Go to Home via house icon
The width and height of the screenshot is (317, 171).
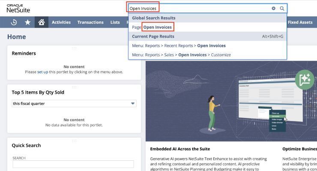pos(42,22)
